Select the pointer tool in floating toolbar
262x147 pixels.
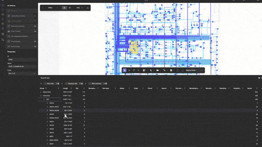pyautogui.click(x=125, y=71)
